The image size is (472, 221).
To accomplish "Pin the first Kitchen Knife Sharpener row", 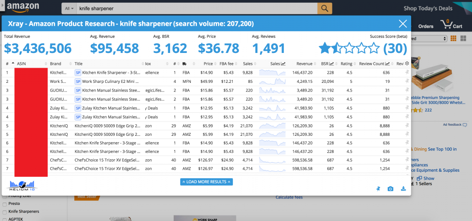I will pyautogui.click(x=407, y=73).
